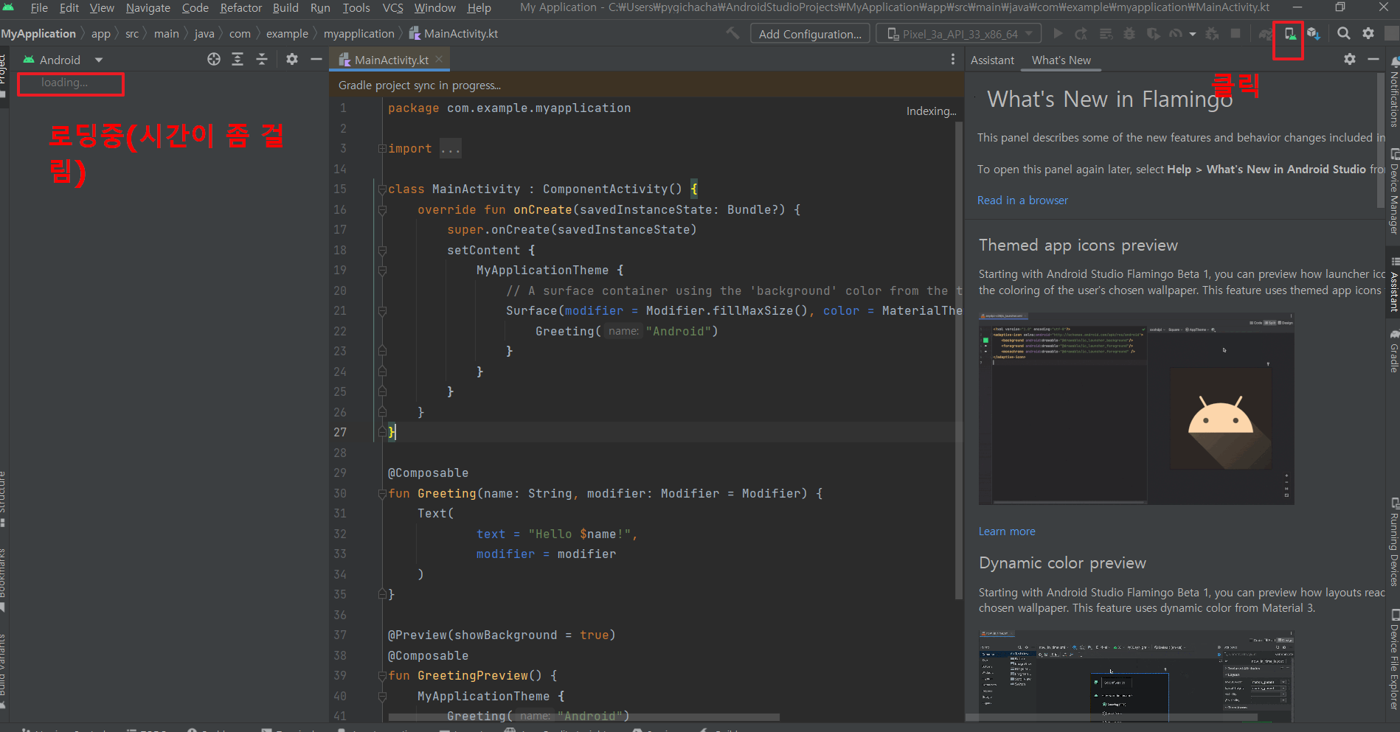Click Run with Coverage shield icon

pos(1154,33)
